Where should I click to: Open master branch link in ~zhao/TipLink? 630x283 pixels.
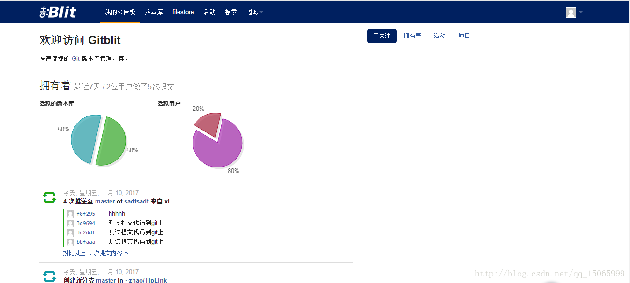(x=105, y=280)
